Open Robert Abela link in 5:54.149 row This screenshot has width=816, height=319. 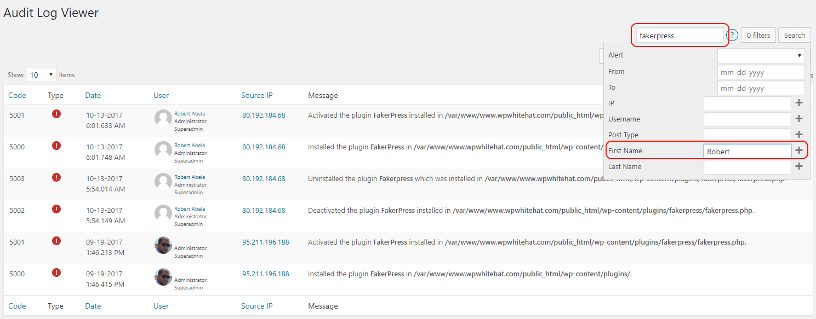190,209
